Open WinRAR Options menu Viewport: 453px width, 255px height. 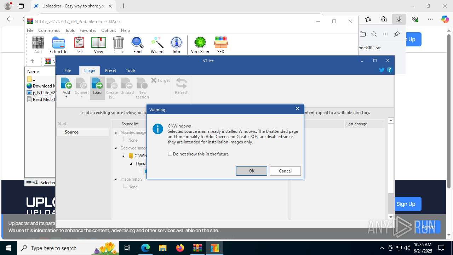point(109,30)
